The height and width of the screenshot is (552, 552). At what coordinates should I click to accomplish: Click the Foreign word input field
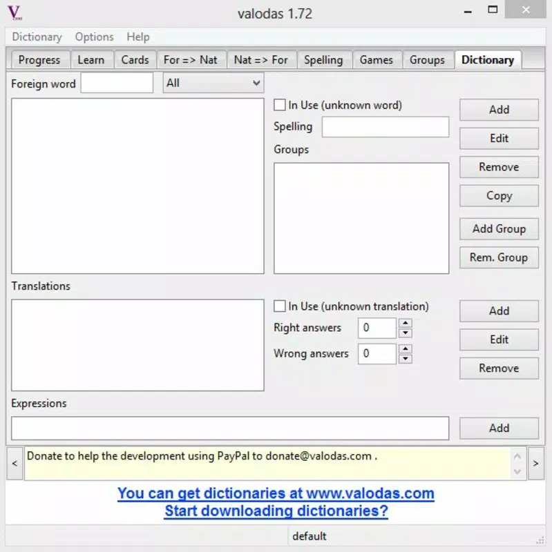[x=117, y=83]
